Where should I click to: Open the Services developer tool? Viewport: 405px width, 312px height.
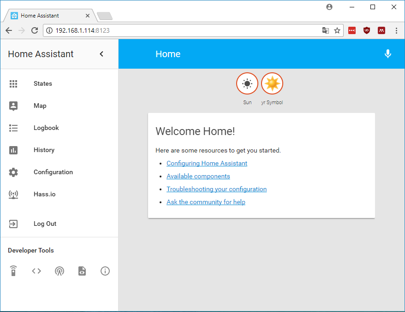tap(13, 271)
